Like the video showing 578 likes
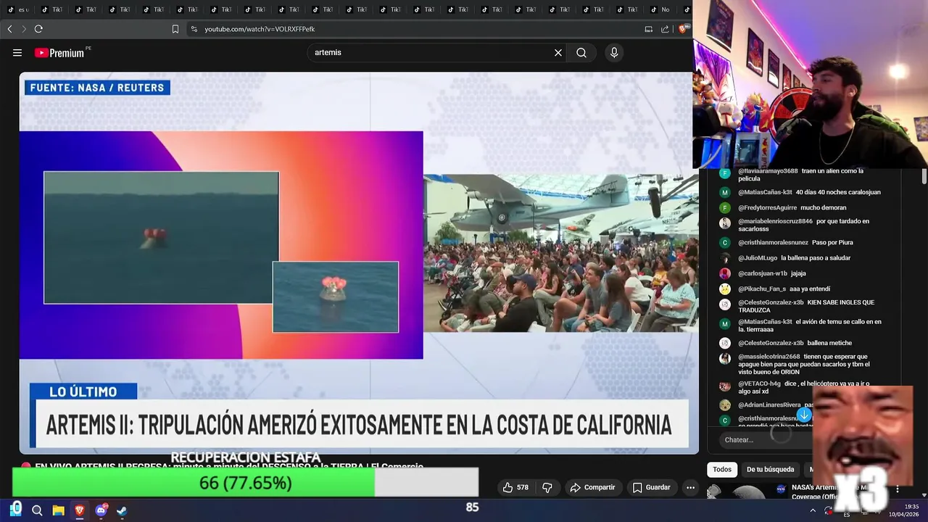 [516, 488]
